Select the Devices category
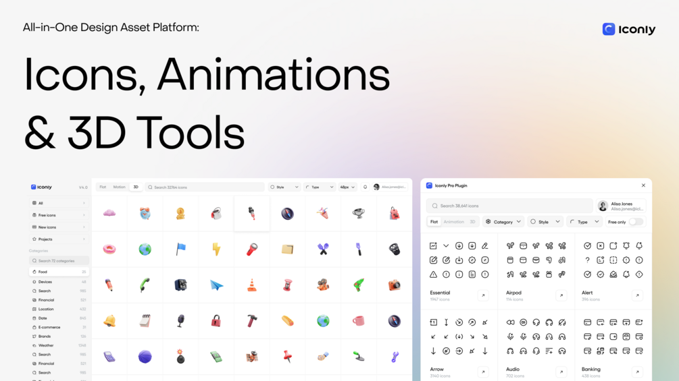This screenshot has width=679, height=381. (59, 282)
